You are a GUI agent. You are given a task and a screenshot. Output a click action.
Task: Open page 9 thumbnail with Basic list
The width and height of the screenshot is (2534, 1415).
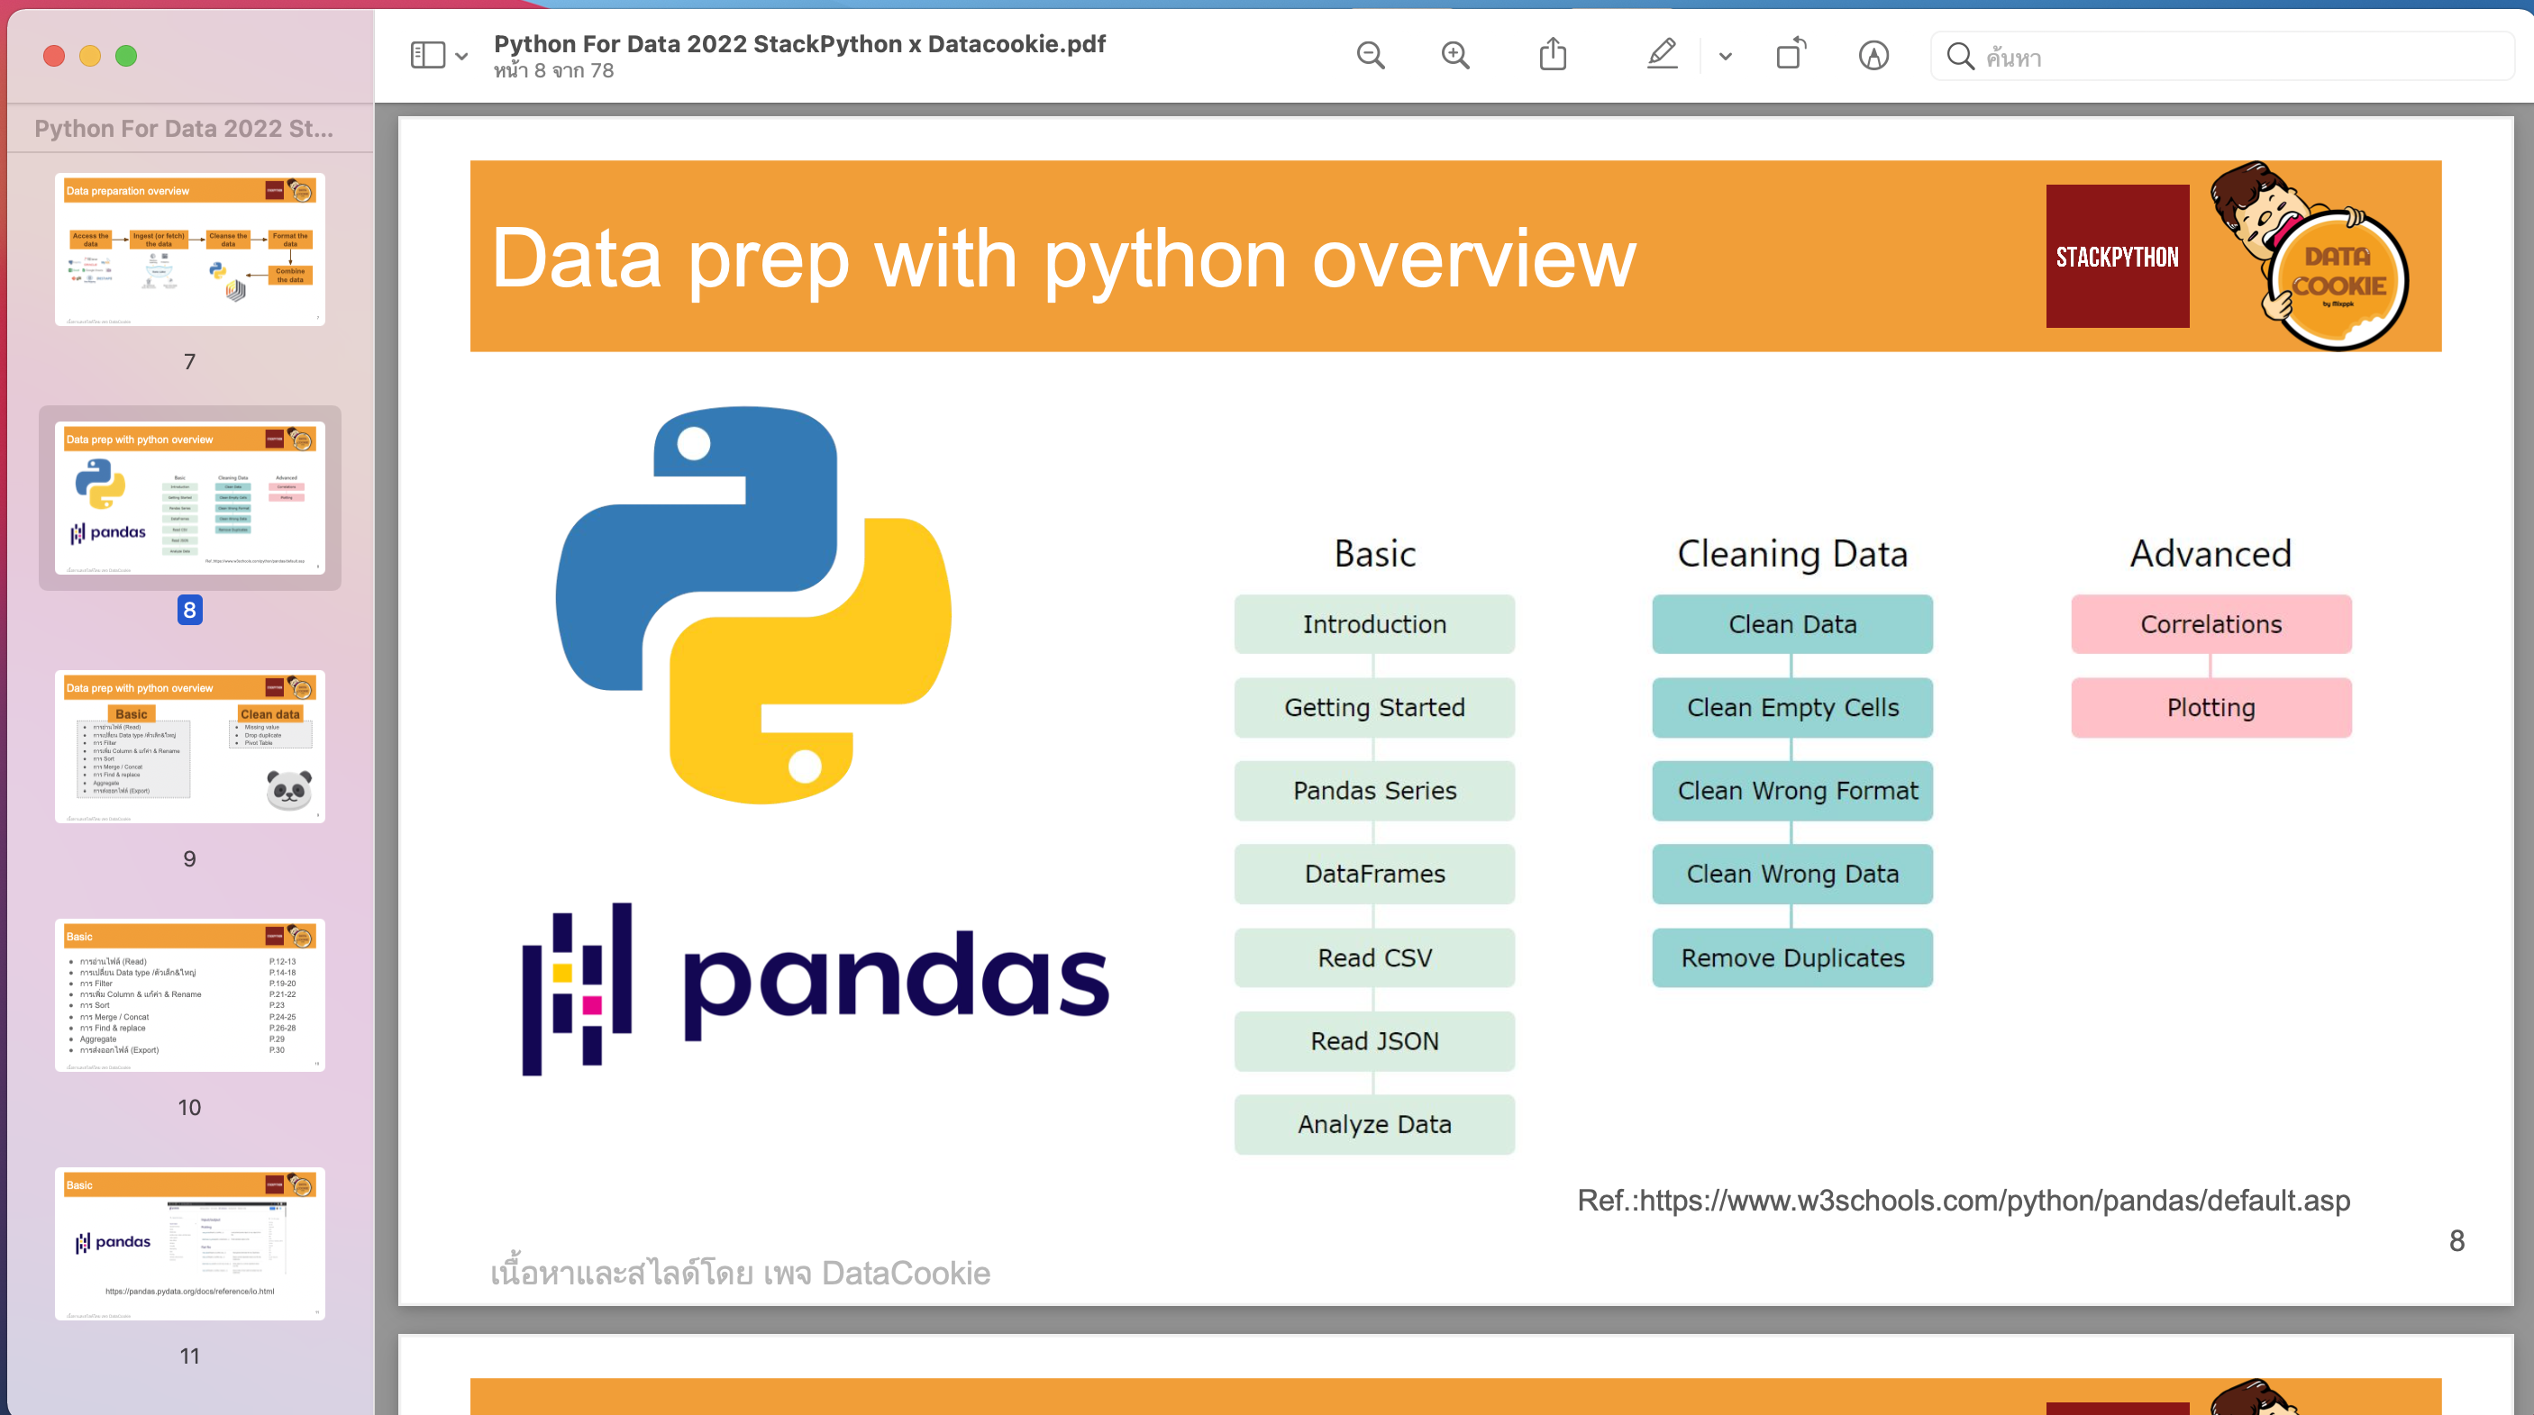(x=190, y=748)
